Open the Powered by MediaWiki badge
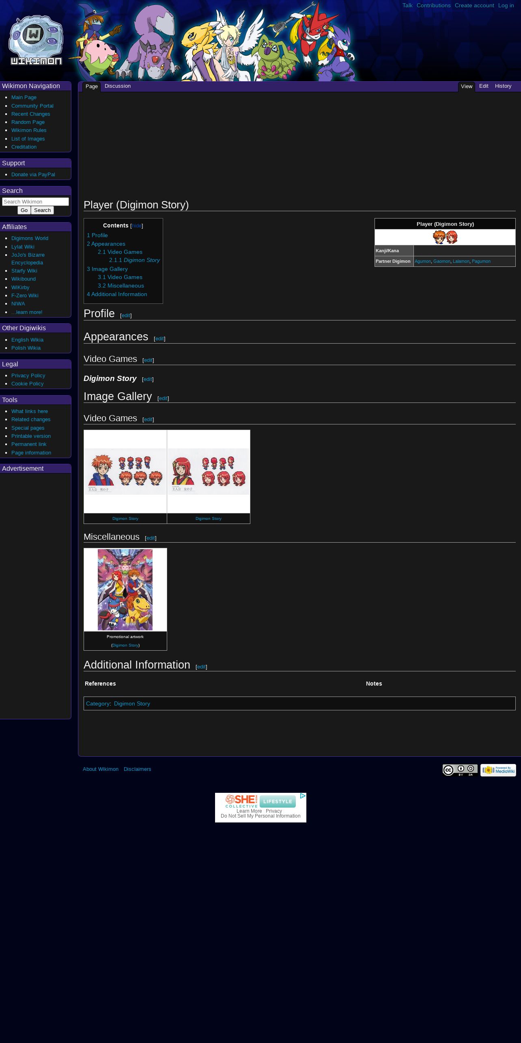 (498, 770)
